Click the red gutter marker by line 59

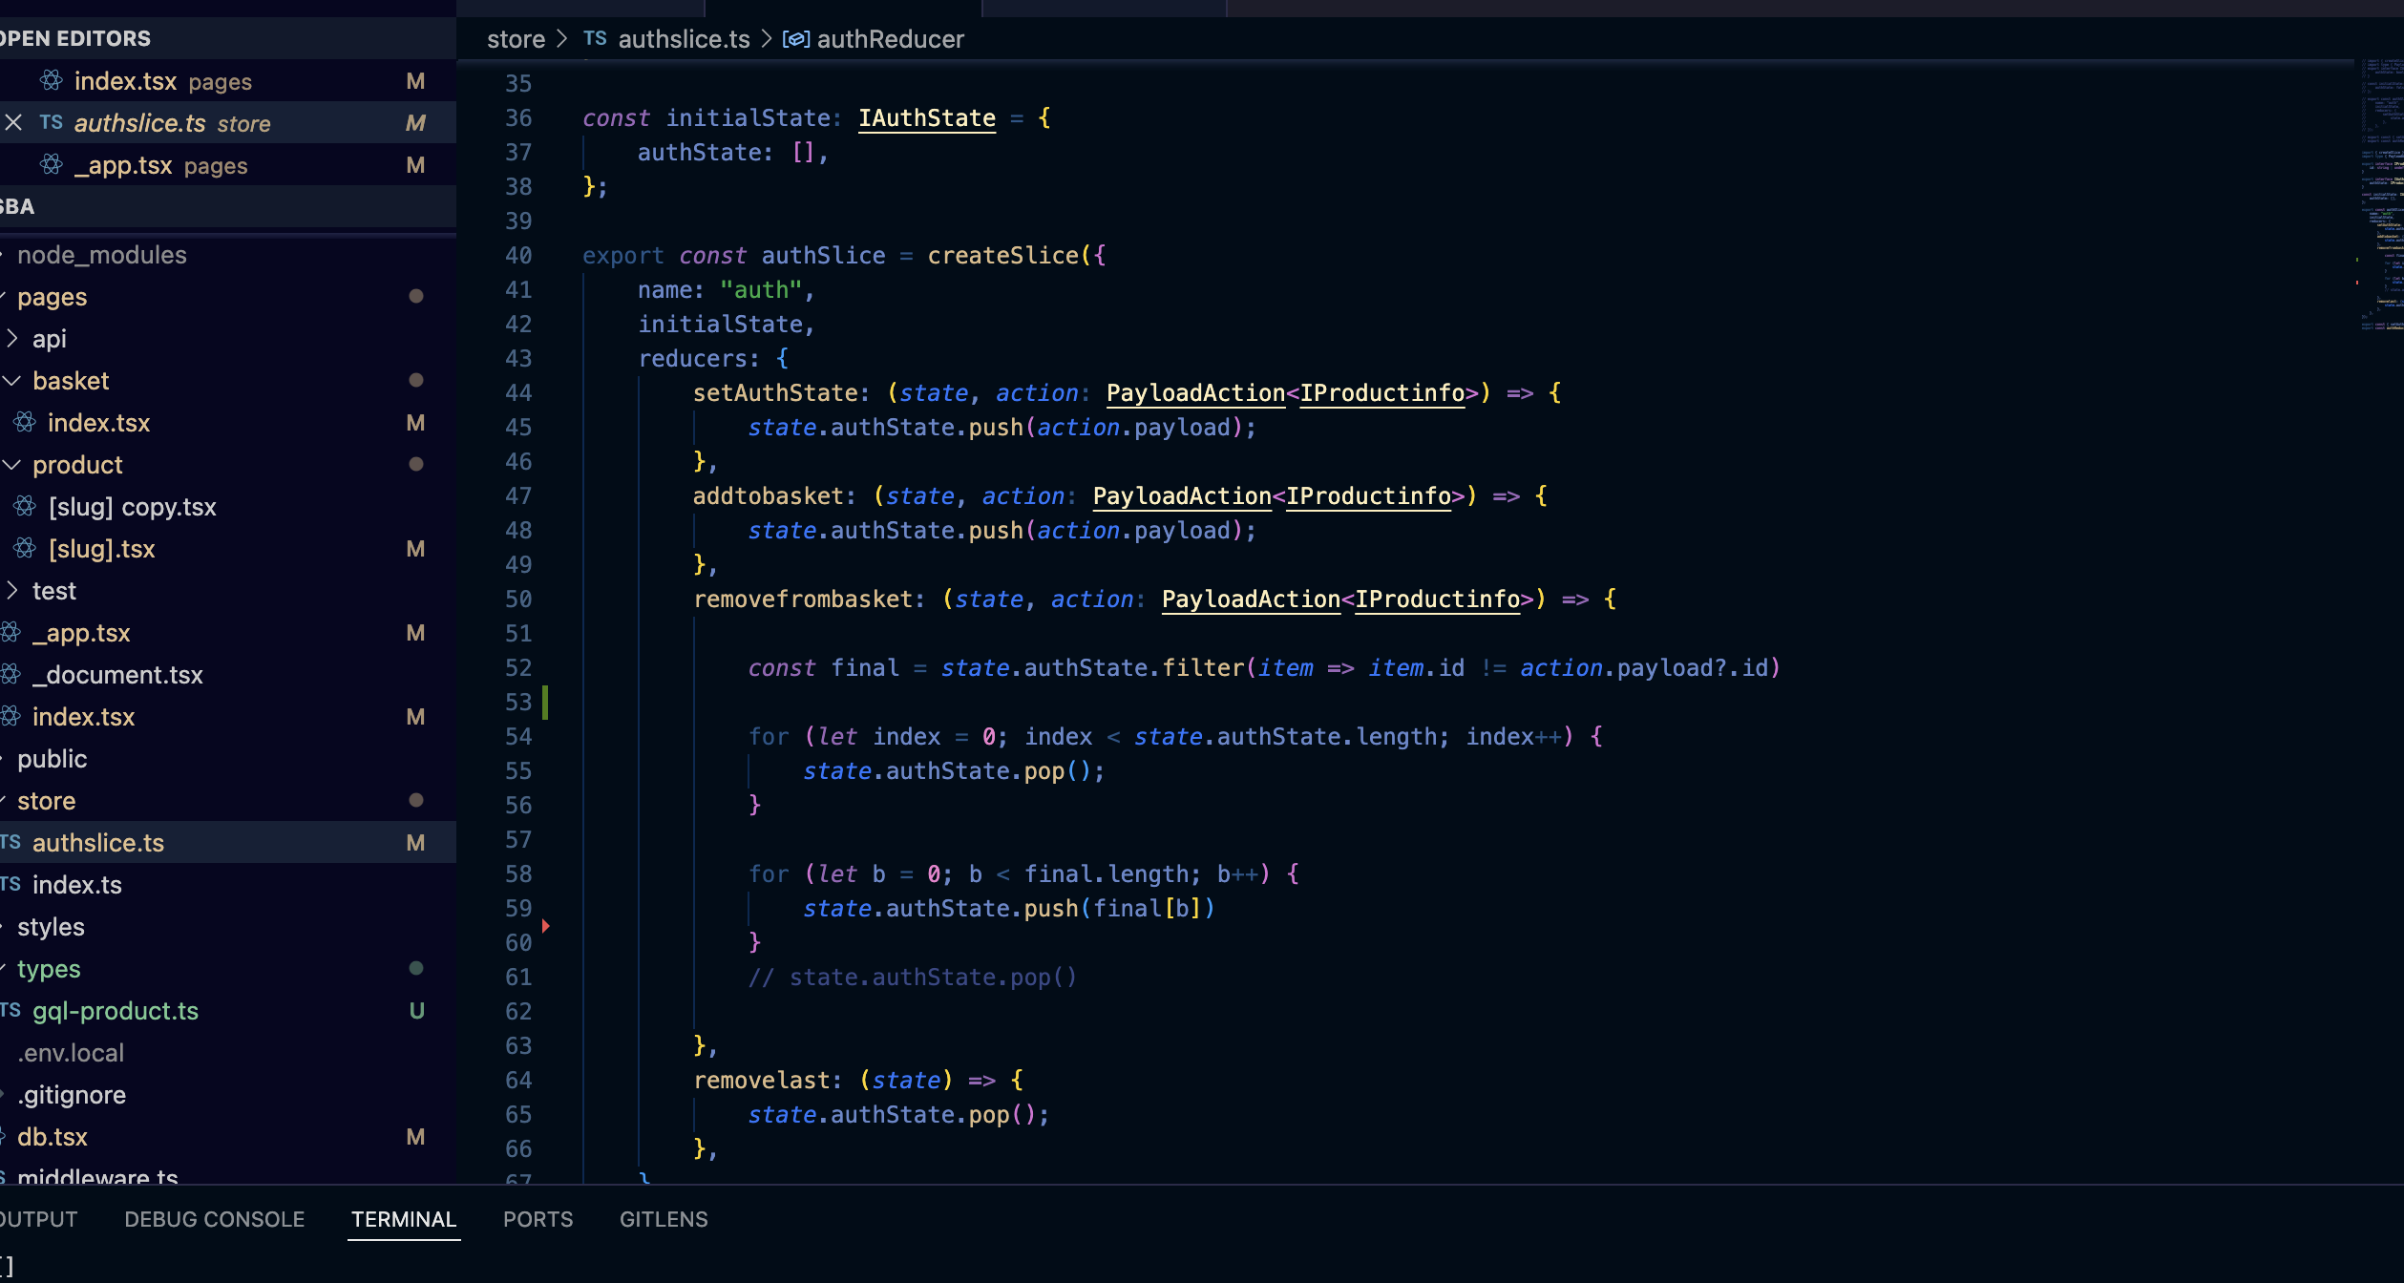[x=545, y=926]
